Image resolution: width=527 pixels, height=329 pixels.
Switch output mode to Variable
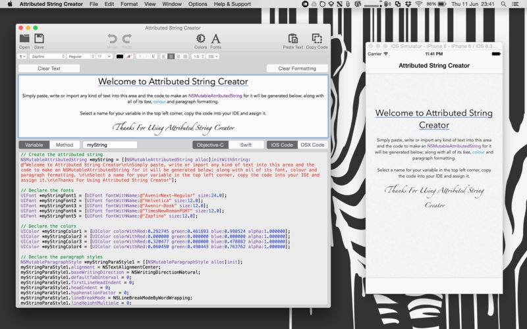coord(34,145)
